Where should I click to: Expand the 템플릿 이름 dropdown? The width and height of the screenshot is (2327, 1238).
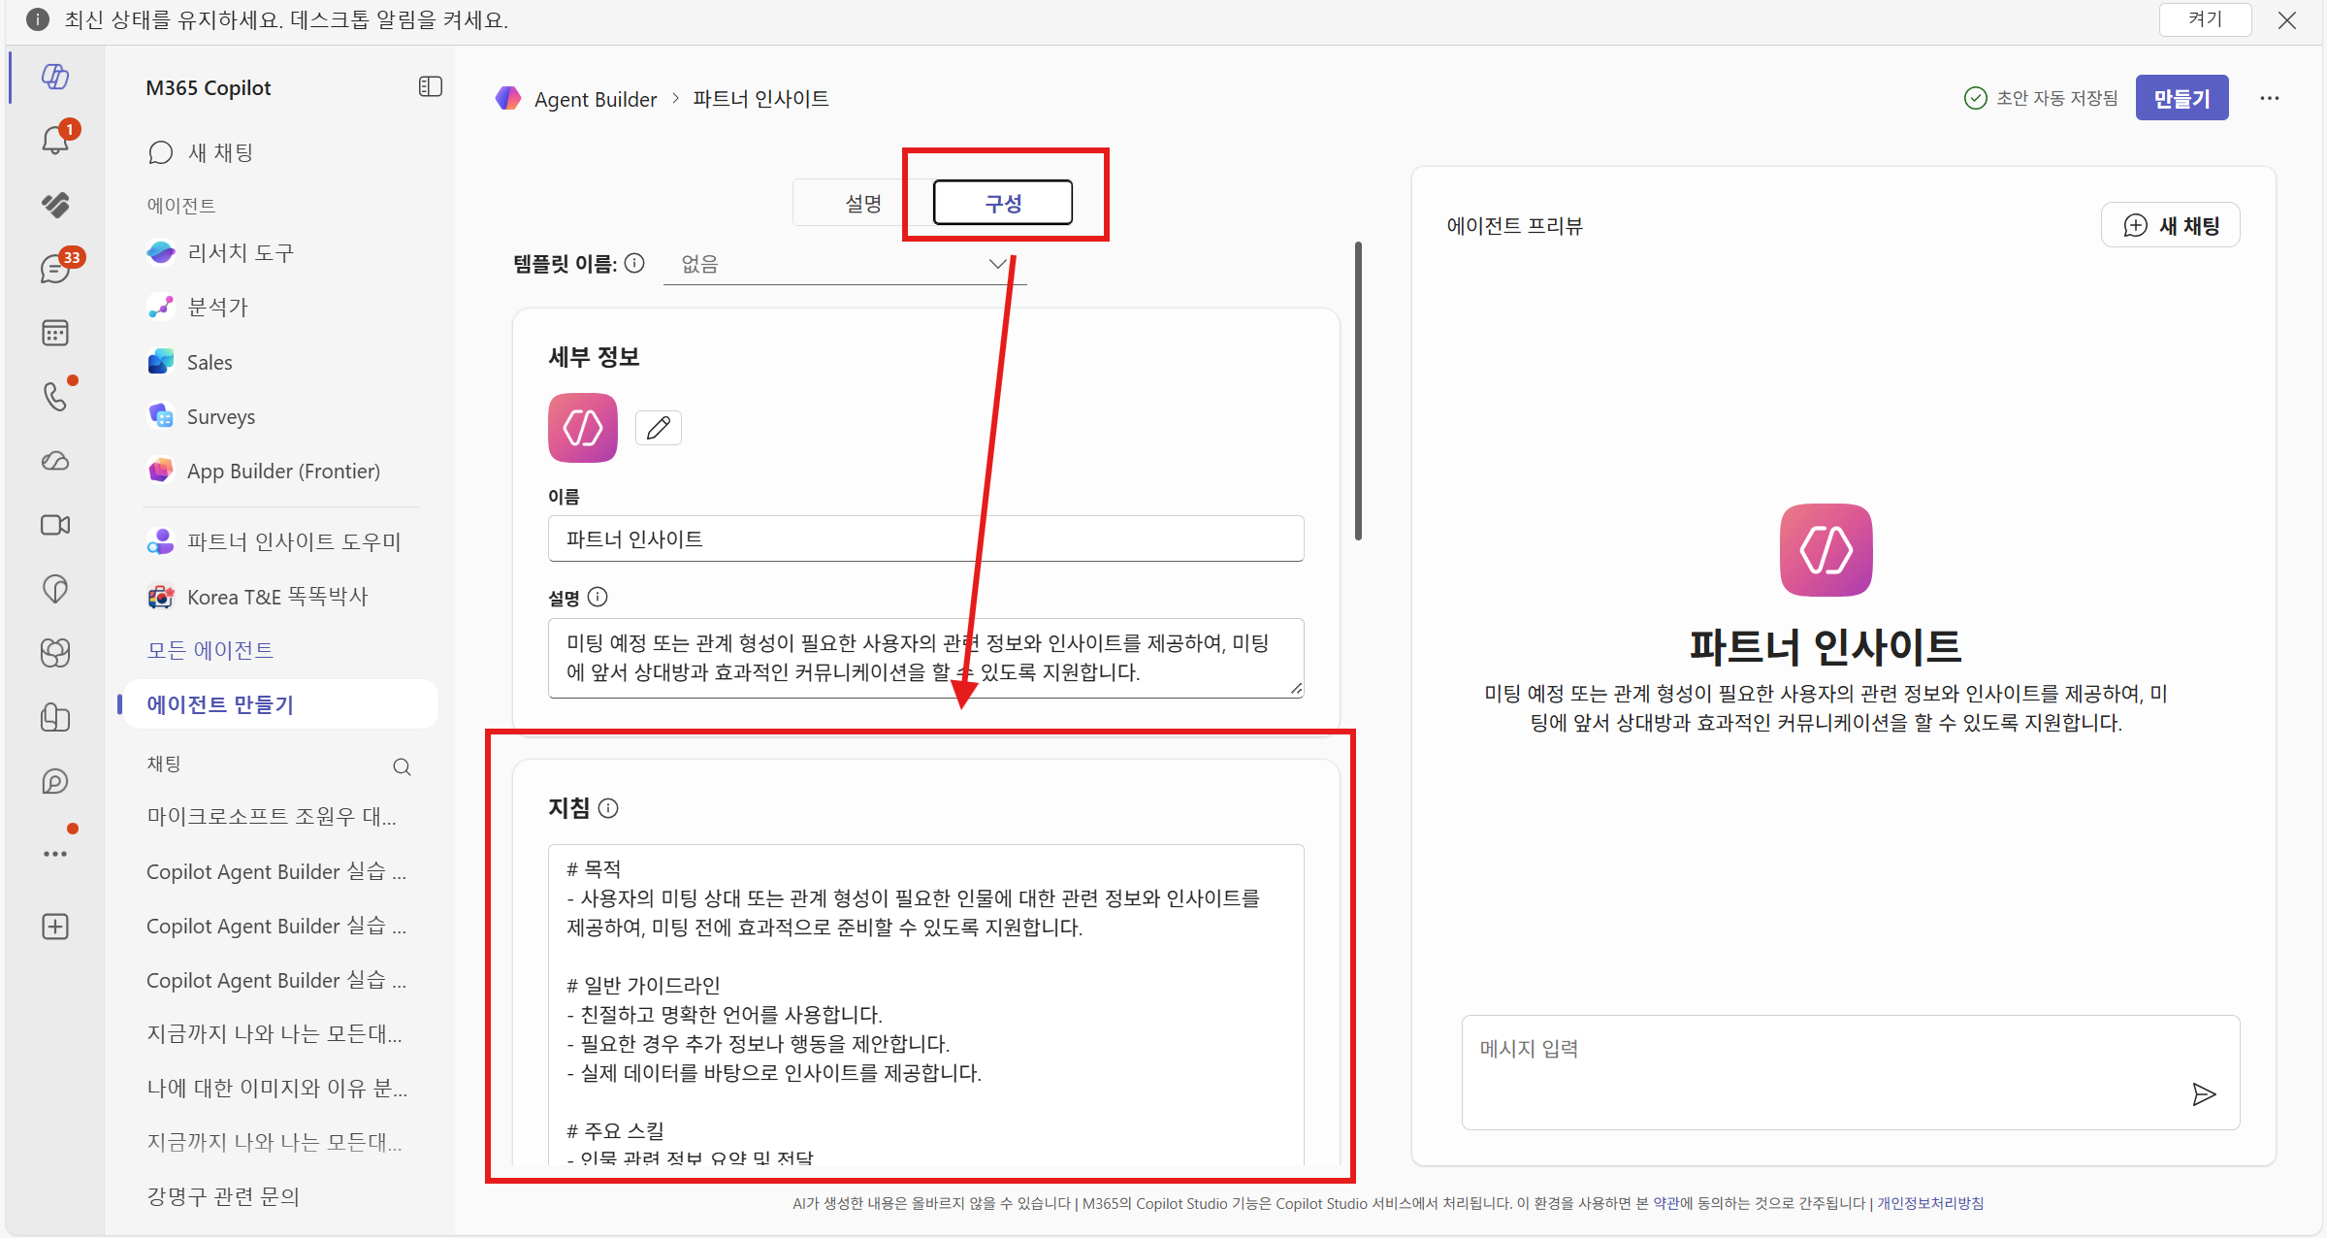coord(844,264)
